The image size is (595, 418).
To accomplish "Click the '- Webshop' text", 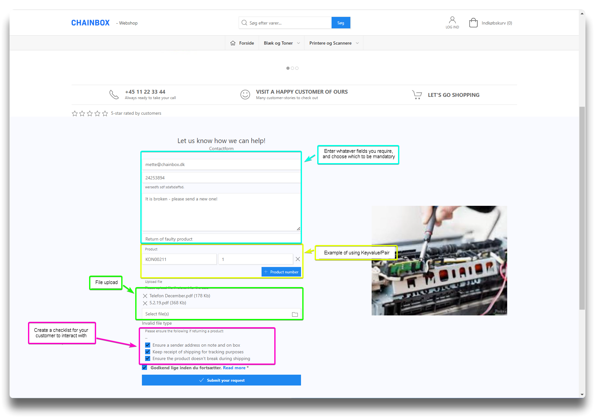I will coord(127,23).
